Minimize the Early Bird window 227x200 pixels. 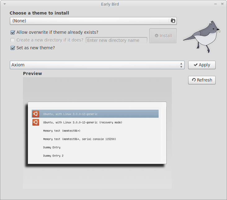[x=216, y=4]
